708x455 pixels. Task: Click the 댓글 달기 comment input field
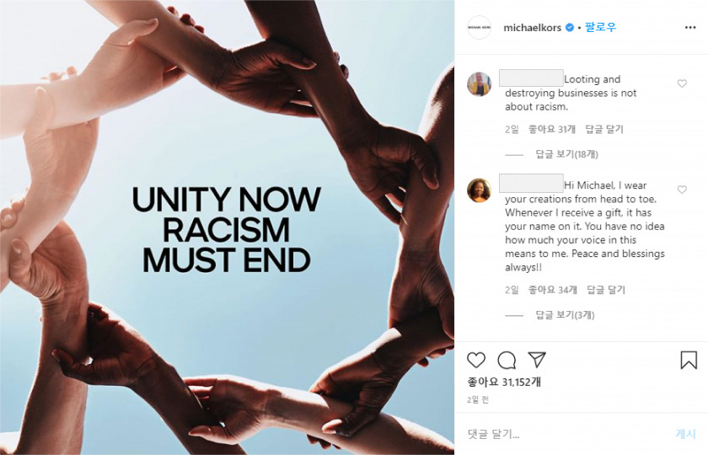pyautogui.click(x=565, y=434)
